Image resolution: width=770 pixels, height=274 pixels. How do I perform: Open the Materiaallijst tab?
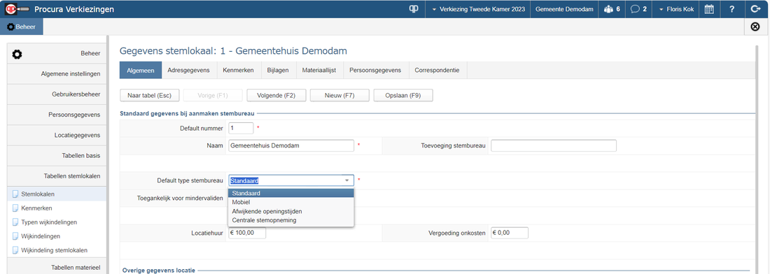pyautogui.click(x=319, y=70)
